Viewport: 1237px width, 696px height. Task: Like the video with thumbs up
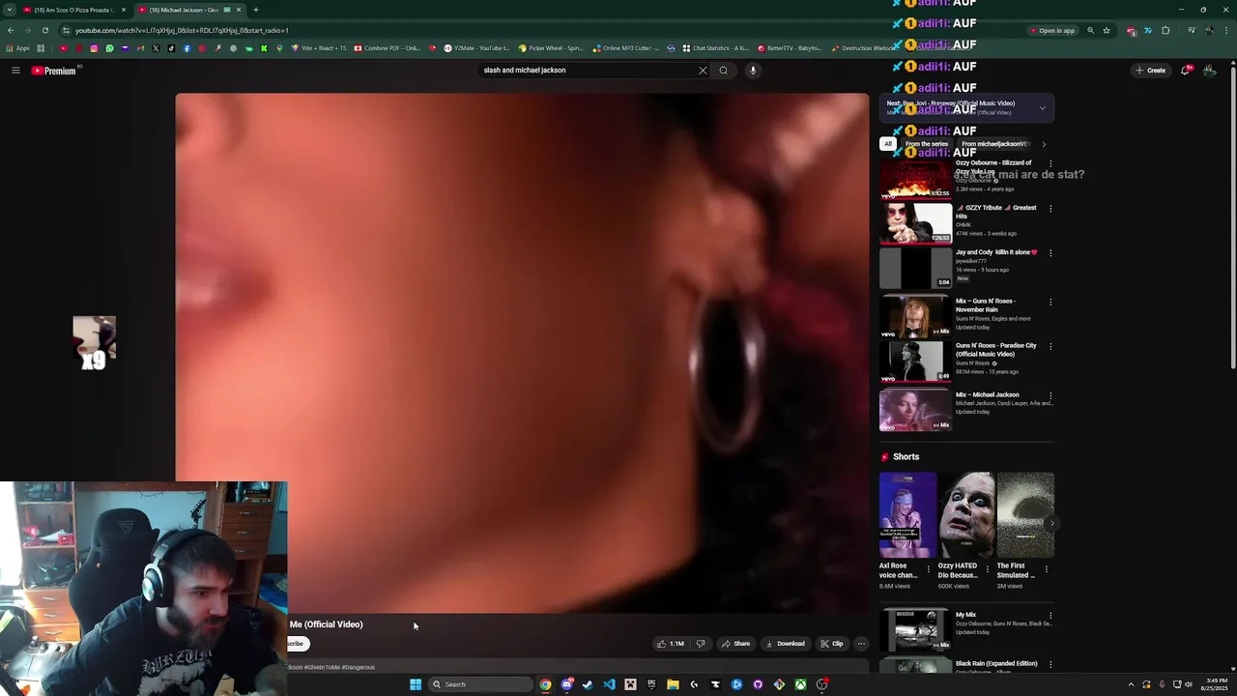671,644
